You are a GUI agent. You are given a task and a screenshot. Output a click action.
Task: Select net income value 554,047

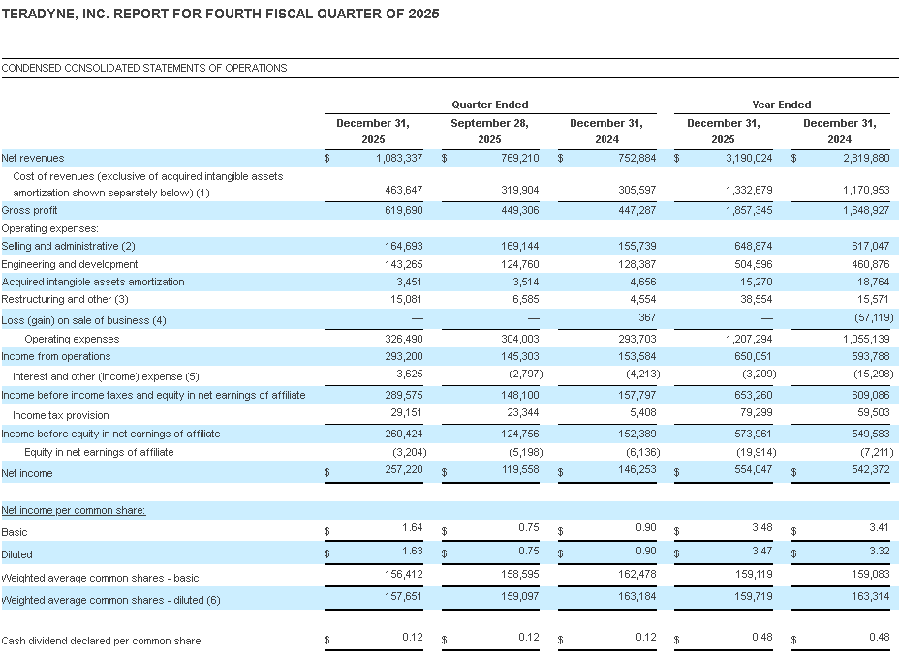(754, 470)
